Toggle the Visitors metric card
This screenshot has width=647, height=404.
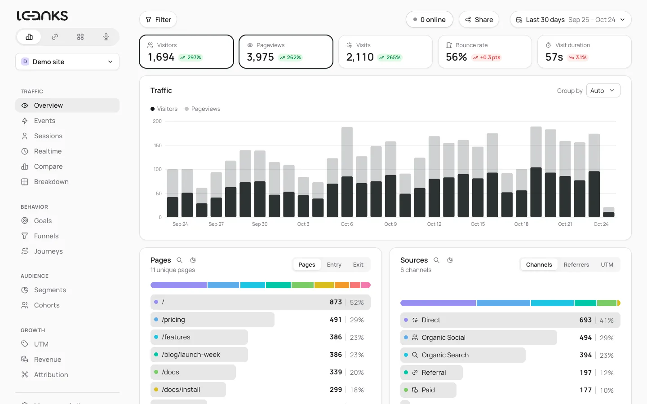pyautogui.click(x=186, y=52)
